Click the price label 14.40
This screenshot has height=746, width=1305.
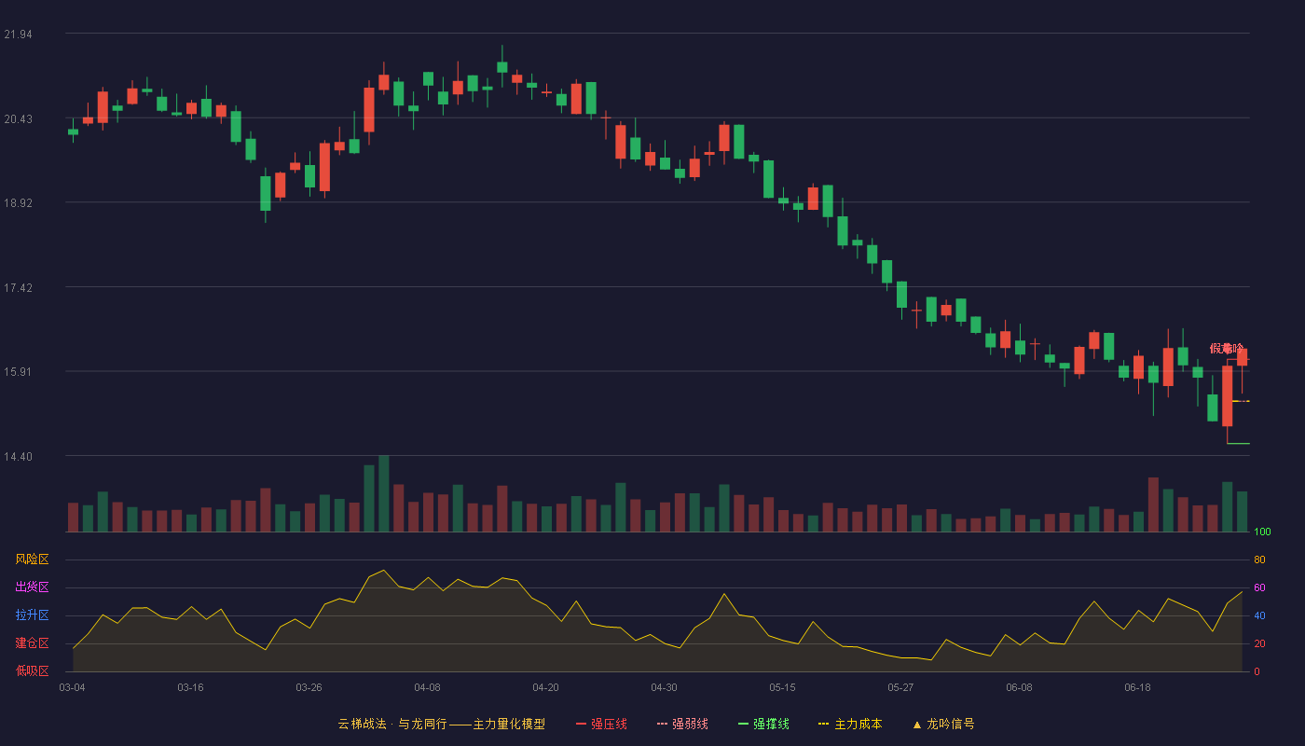pos(18,457)
